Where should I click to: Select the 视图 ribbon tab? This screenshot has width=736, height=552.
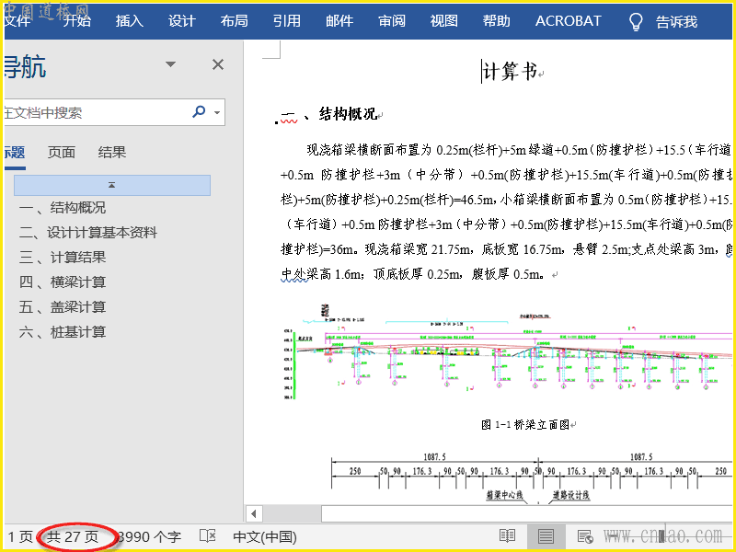[444, 20]
